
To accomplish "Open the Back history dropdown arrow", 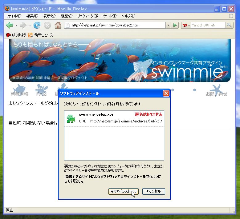I will 16,25.
